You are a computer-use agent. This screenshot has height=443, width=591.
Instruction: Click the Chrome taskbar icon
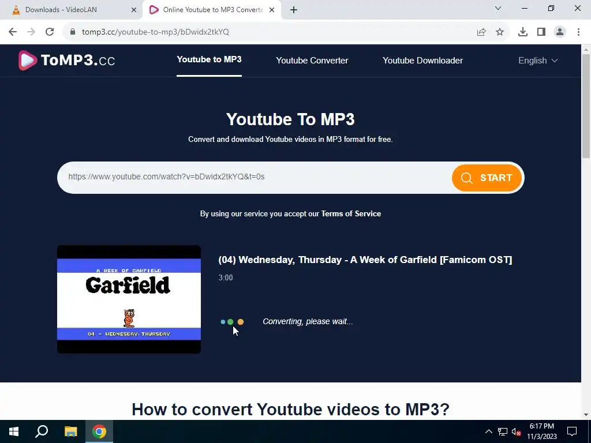pos(99,431)
